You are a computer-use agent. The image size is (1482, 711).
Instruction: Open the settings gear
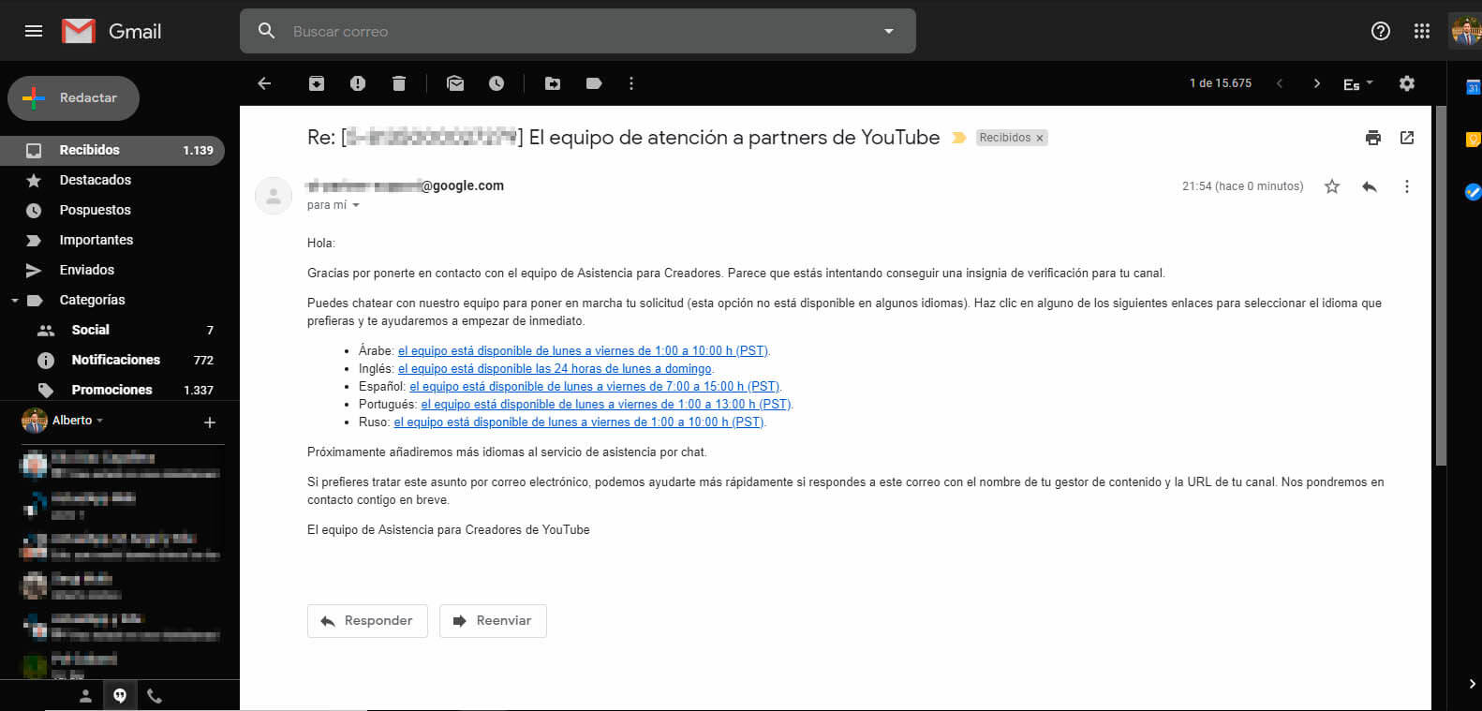coord(1407,83)
